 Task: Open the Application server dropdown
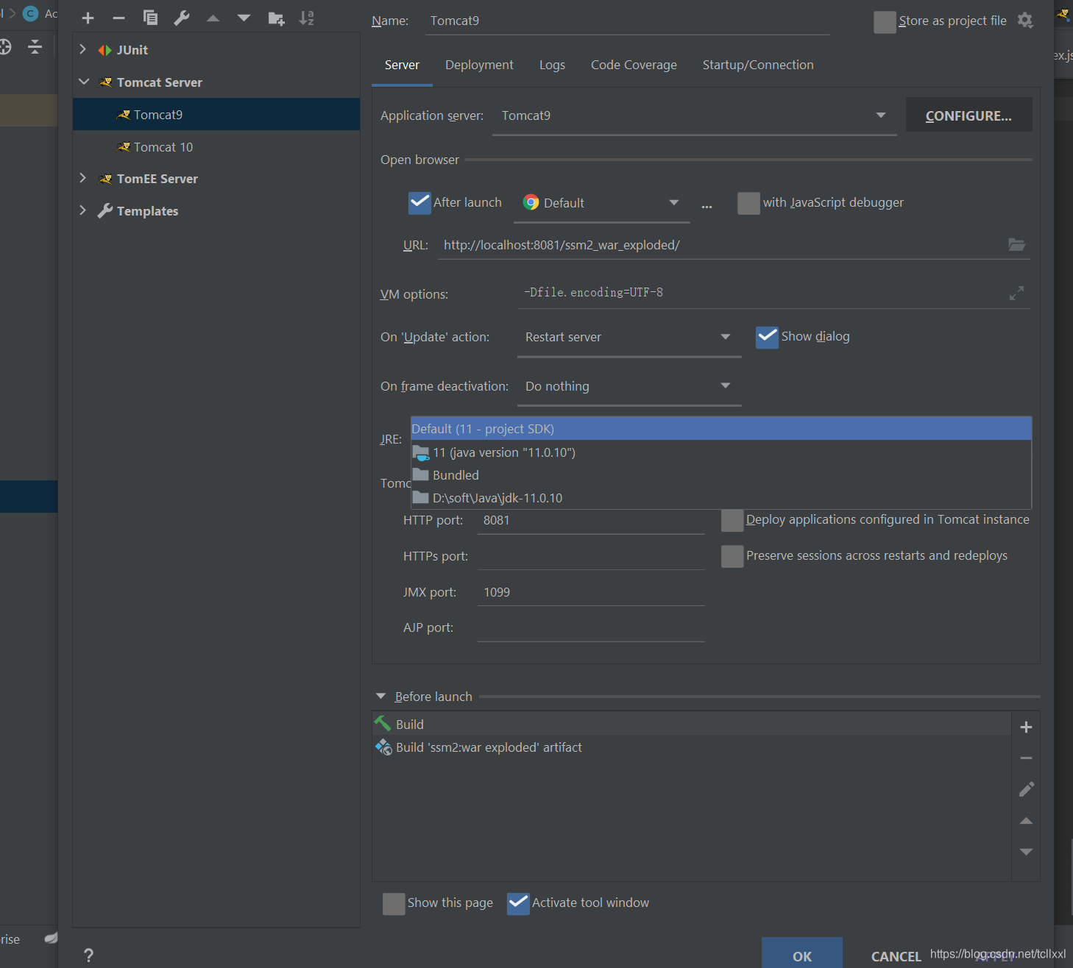point(694,115)
